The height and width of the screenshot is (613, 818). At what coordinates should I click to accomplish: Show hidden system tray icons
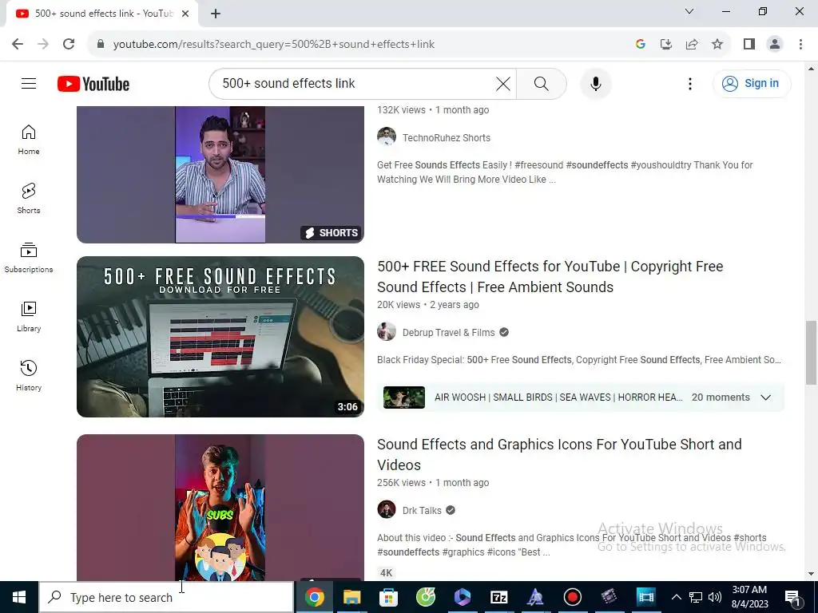click(x=676, y=597)
